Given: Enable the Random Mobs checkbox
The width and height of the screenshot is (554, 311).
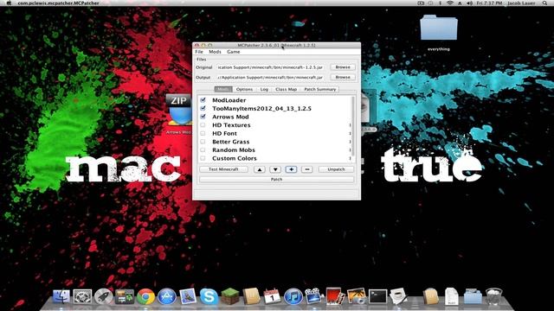Looking at the screenshot, I should 203,149.
